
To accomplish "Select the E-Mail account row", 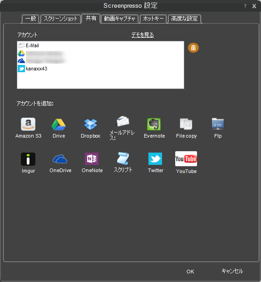I will [100, 45].
